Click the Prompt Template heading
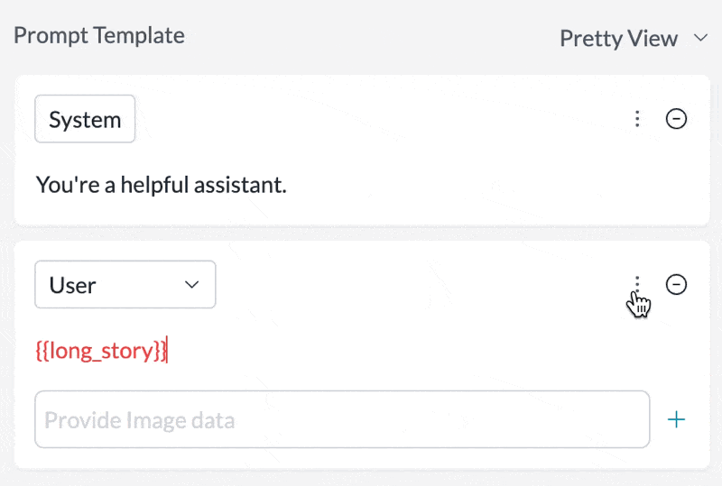Viewport: 722px width, 486px height. point(99,36)
